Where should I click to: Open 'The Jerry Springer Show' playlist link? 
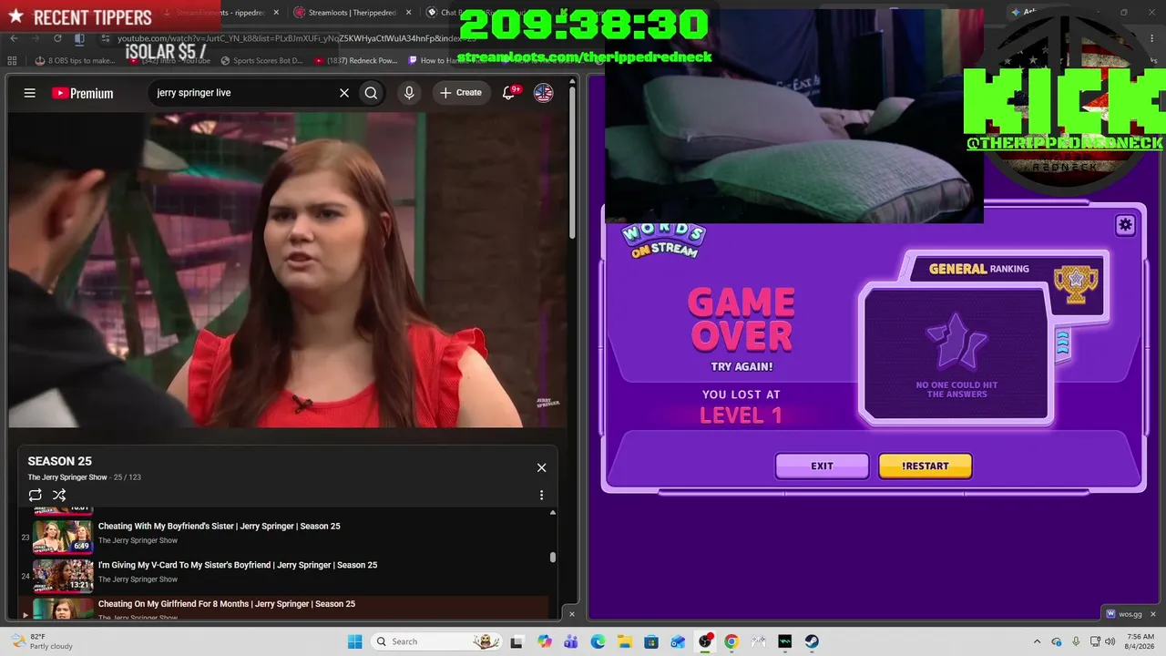66,477
